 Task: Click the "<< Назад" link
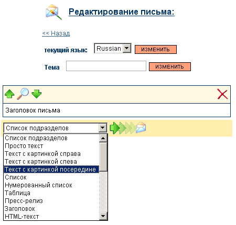pyautogui.click(x=56, y=33)
